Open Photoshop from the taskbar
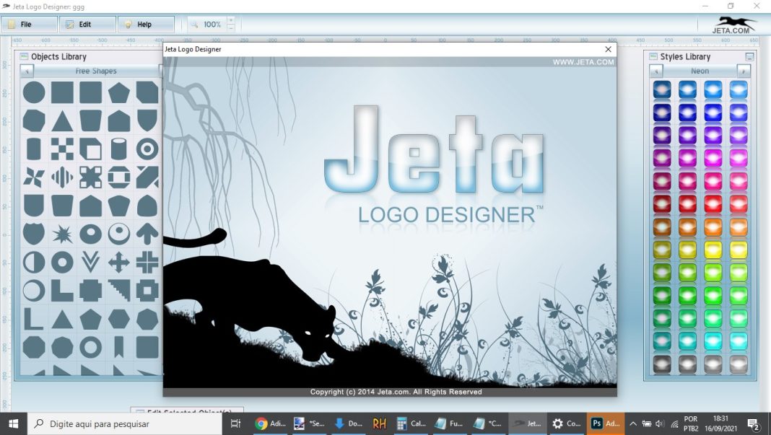 pyautogui.click(x=596, y=423)
